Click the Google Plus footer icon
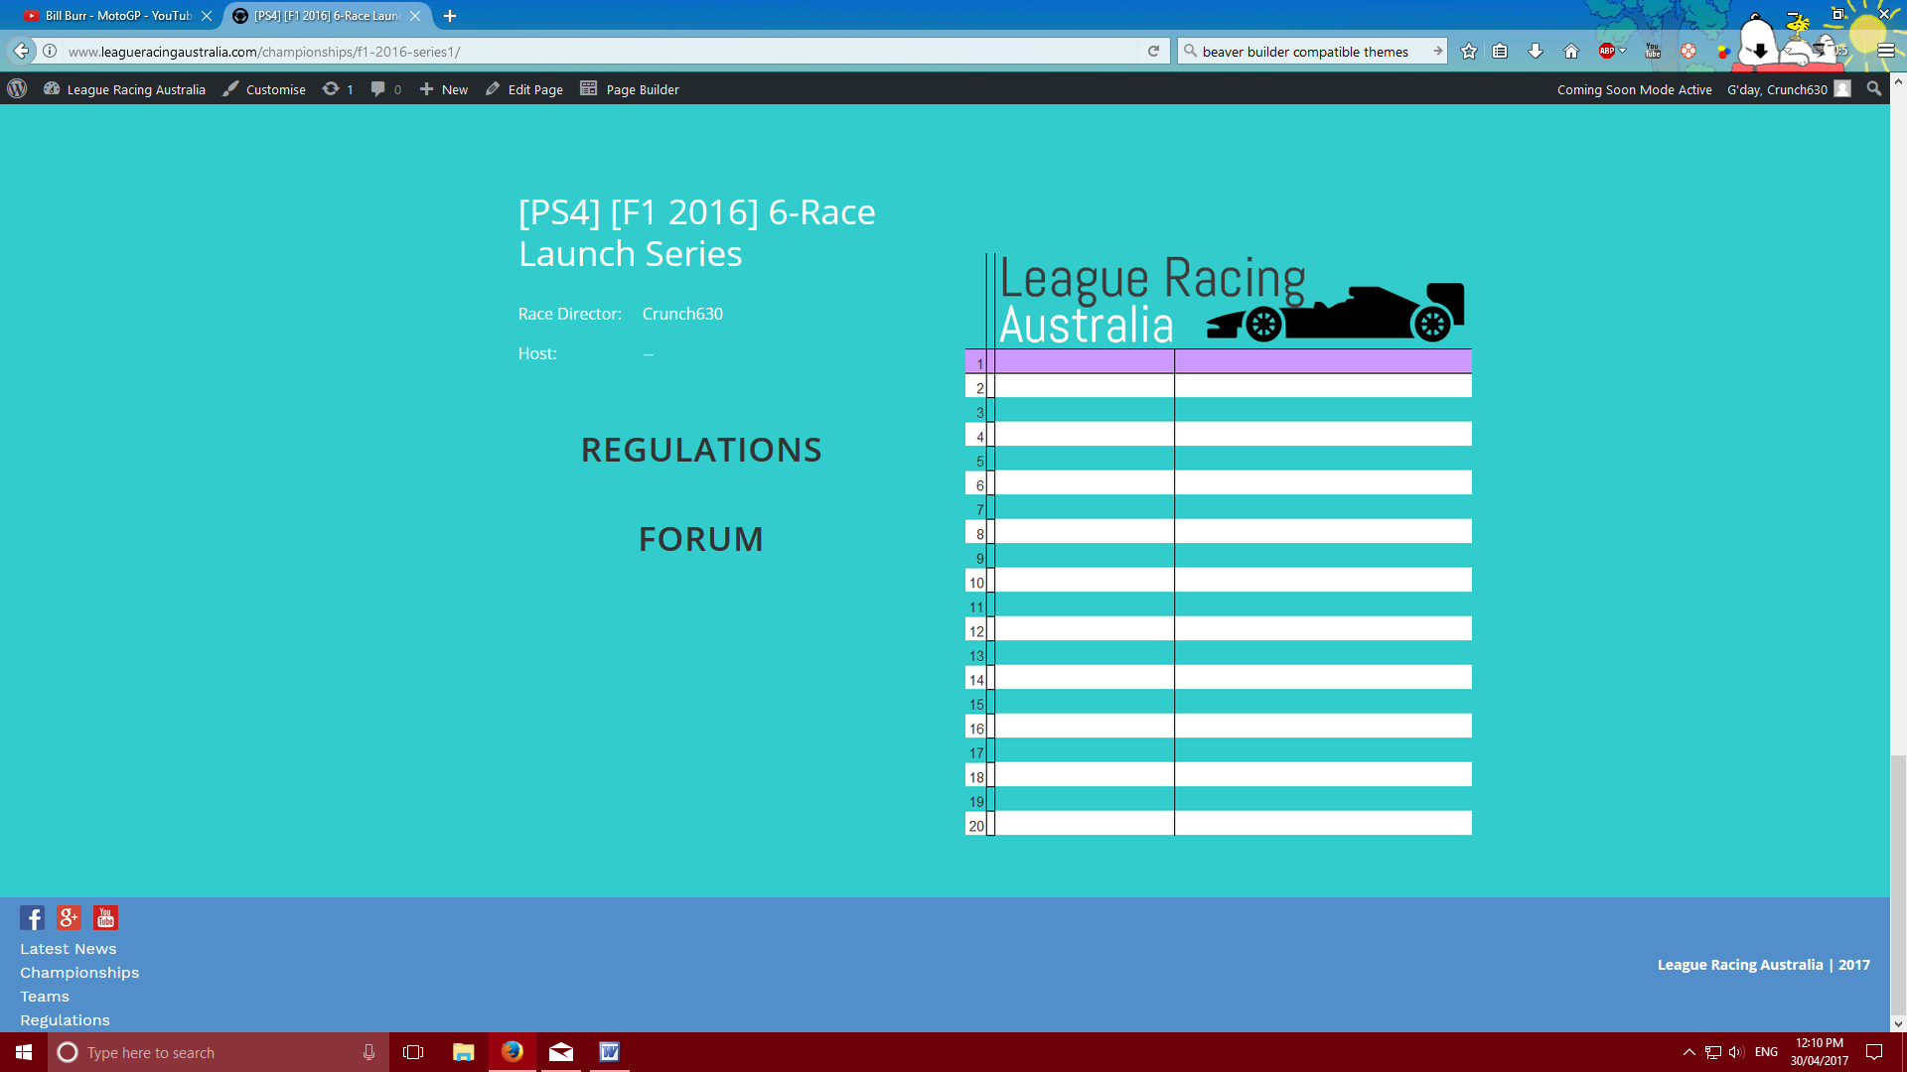Viewport: 1907px width, 1072px height. tap(69, 918)
